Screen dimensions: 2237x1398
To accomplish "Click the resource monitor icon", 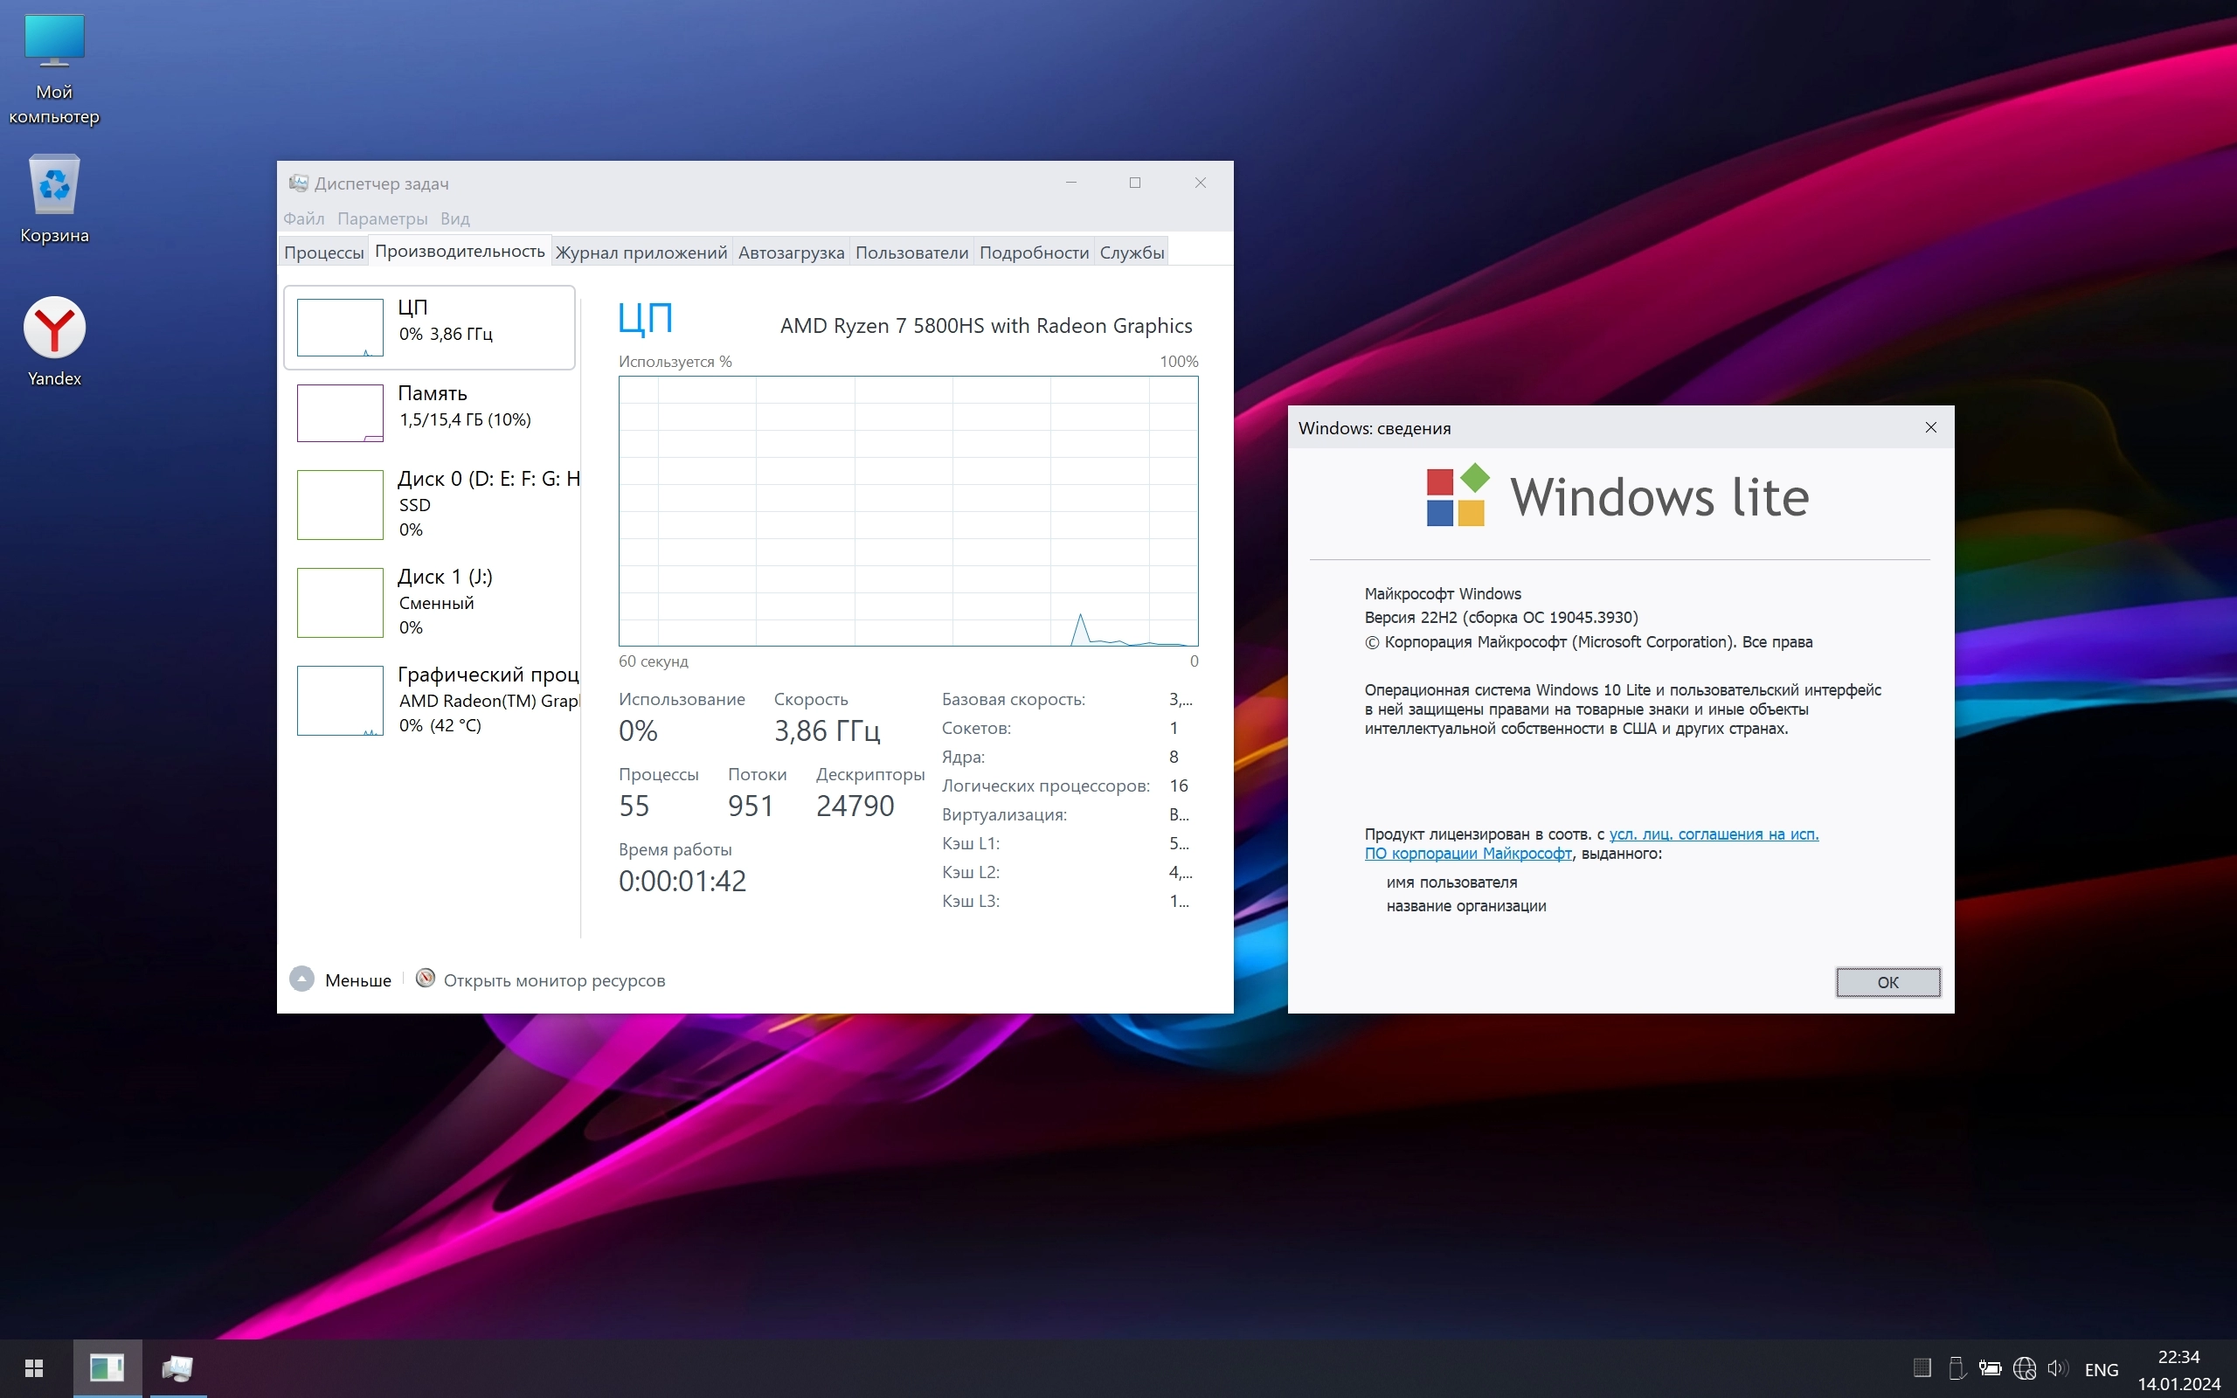I will [426, 979].
